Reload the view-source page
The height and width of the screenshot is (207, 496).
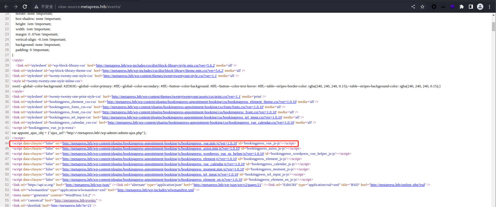(x=25, y=7)
